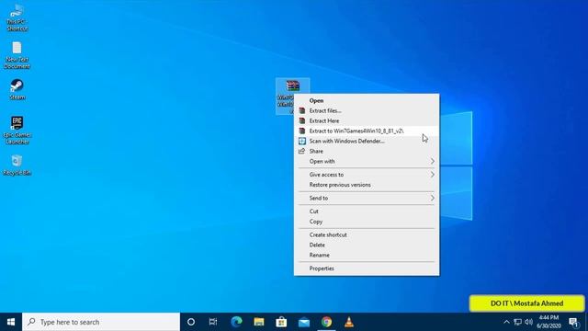588x331 pixels.
Task: Launch Microsoft Edge from taskbar
Action: tap(236, 322)
